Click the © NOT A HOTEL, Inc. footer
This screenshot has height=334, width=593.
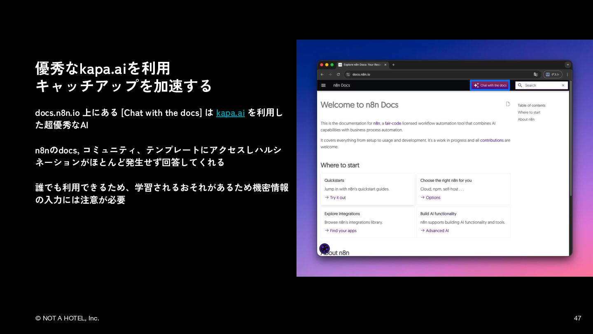[x=67, y=318]
